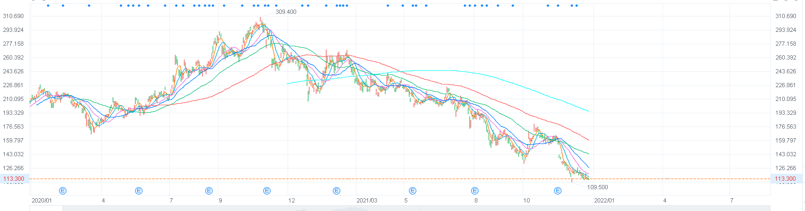
Task: Click month 8 on the time axis
Action: pyautogui.click(x=476, y=200)
